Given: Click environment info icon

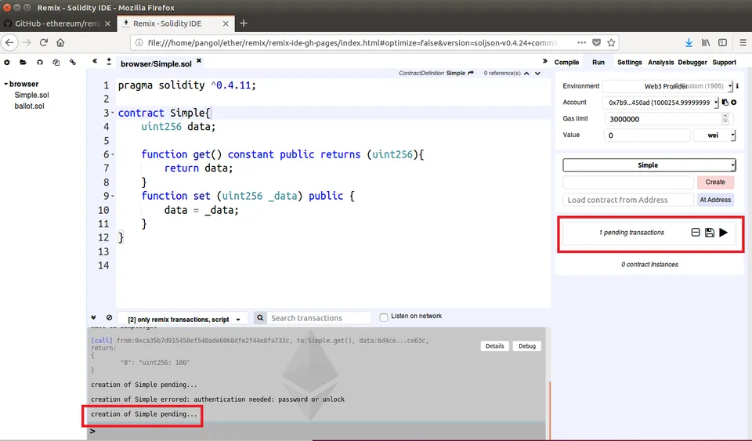Looking at the screenshot, I should pos(737,86).
